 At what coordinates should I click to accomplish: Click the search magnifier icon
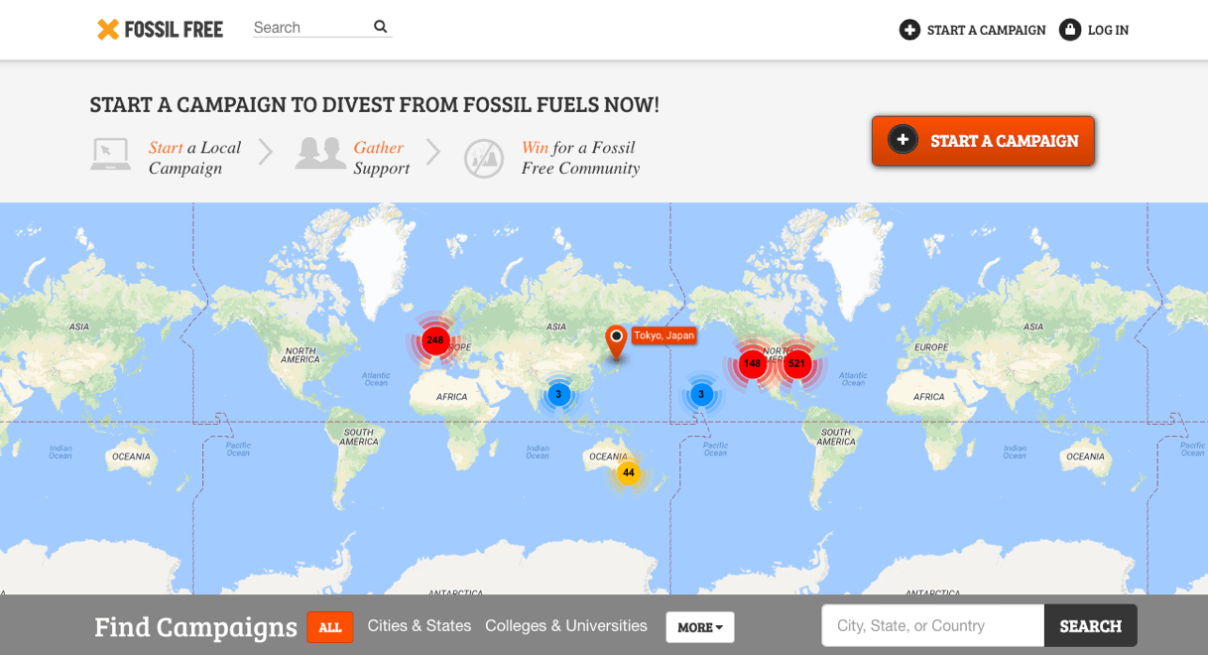380,27
